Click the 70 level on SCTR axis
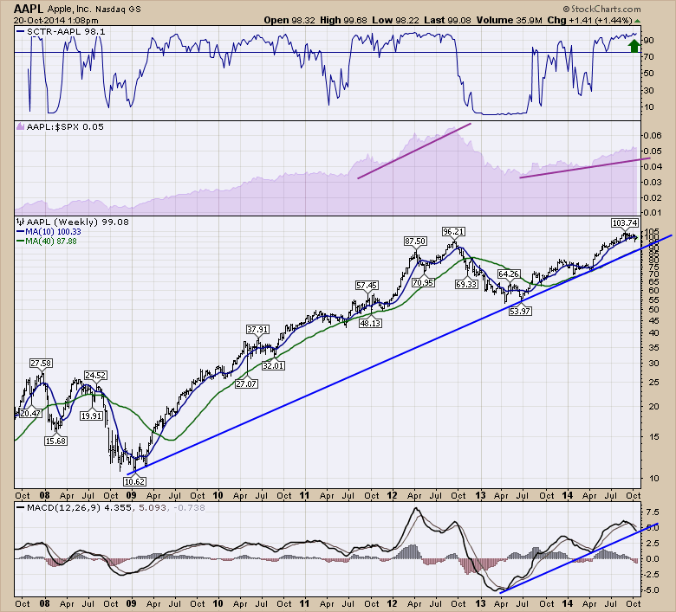676x612 pixels. (649, 57)
